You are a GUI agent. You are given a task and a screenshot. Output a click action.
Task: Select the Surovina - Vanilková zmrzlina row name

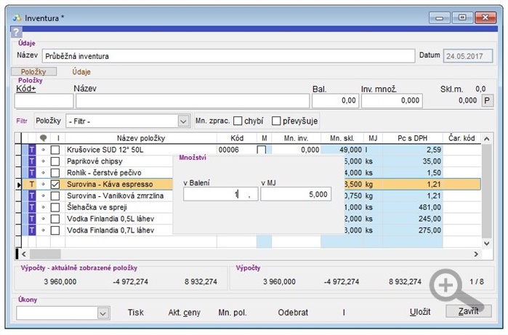(x=115, y=195)
